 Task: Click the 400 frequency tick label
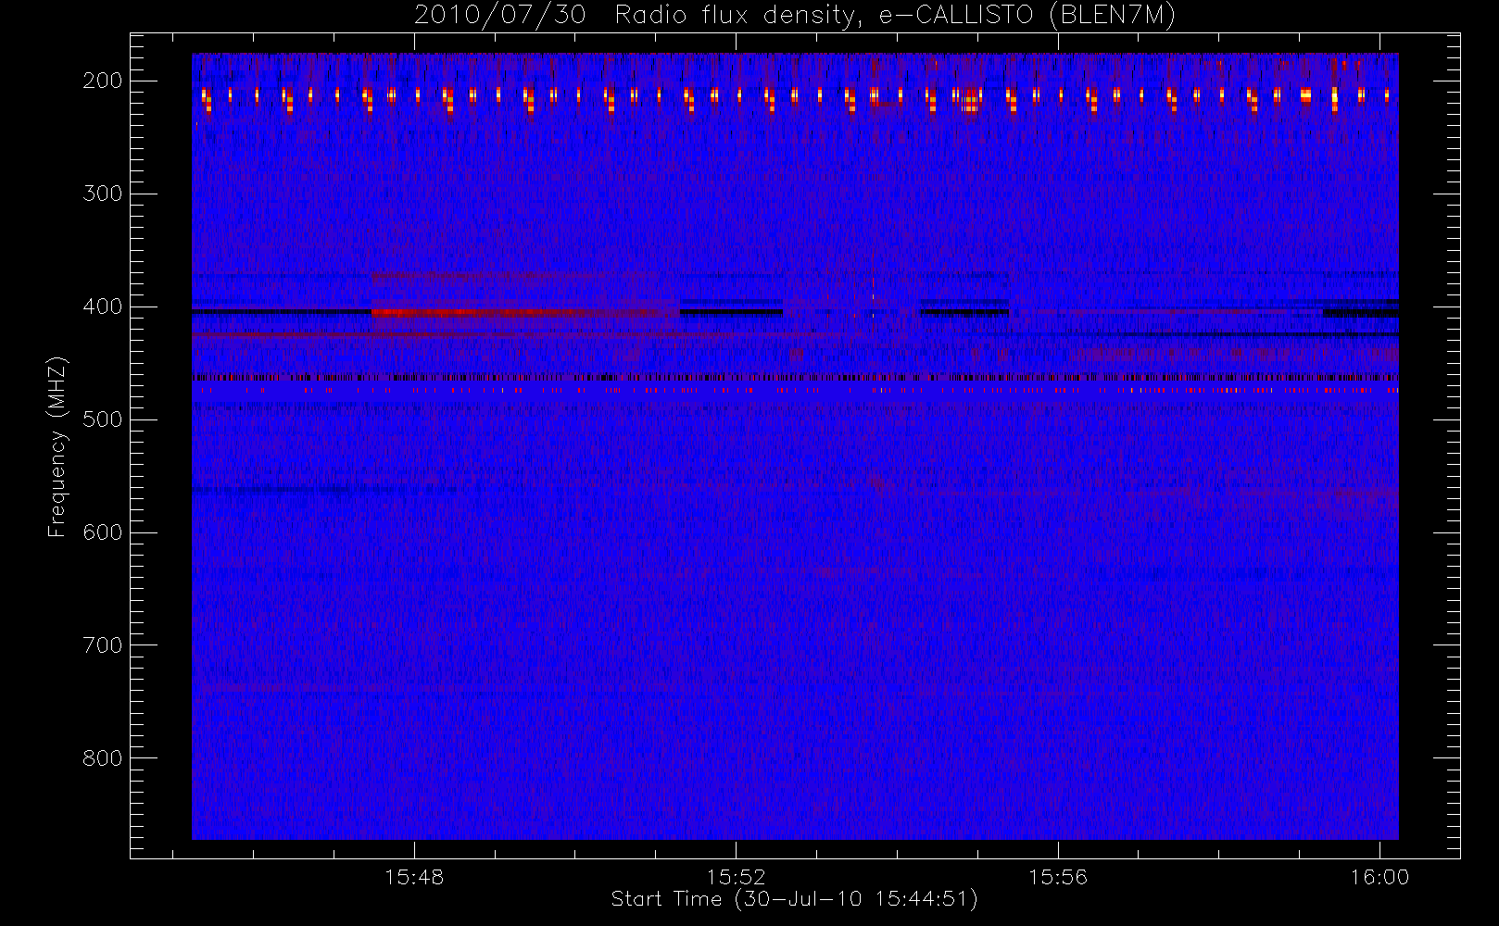pos(103,307)
